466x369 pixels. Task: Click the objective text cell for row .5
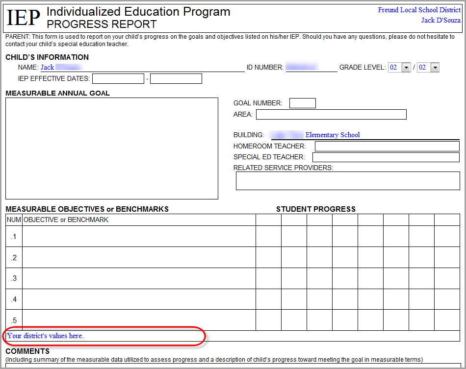point(139,320)
